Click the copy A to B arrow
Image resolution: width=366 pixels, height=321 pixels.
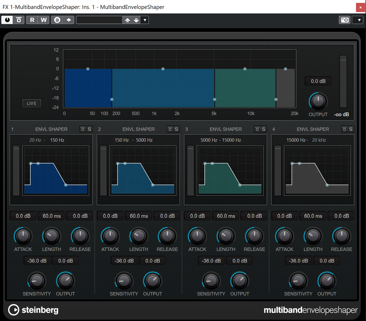pos(69,20)
